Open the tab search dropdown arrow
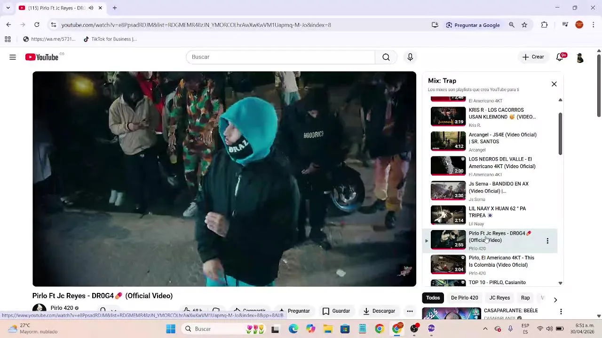This screenshot has height=338, width=602. tap(8, 8)
